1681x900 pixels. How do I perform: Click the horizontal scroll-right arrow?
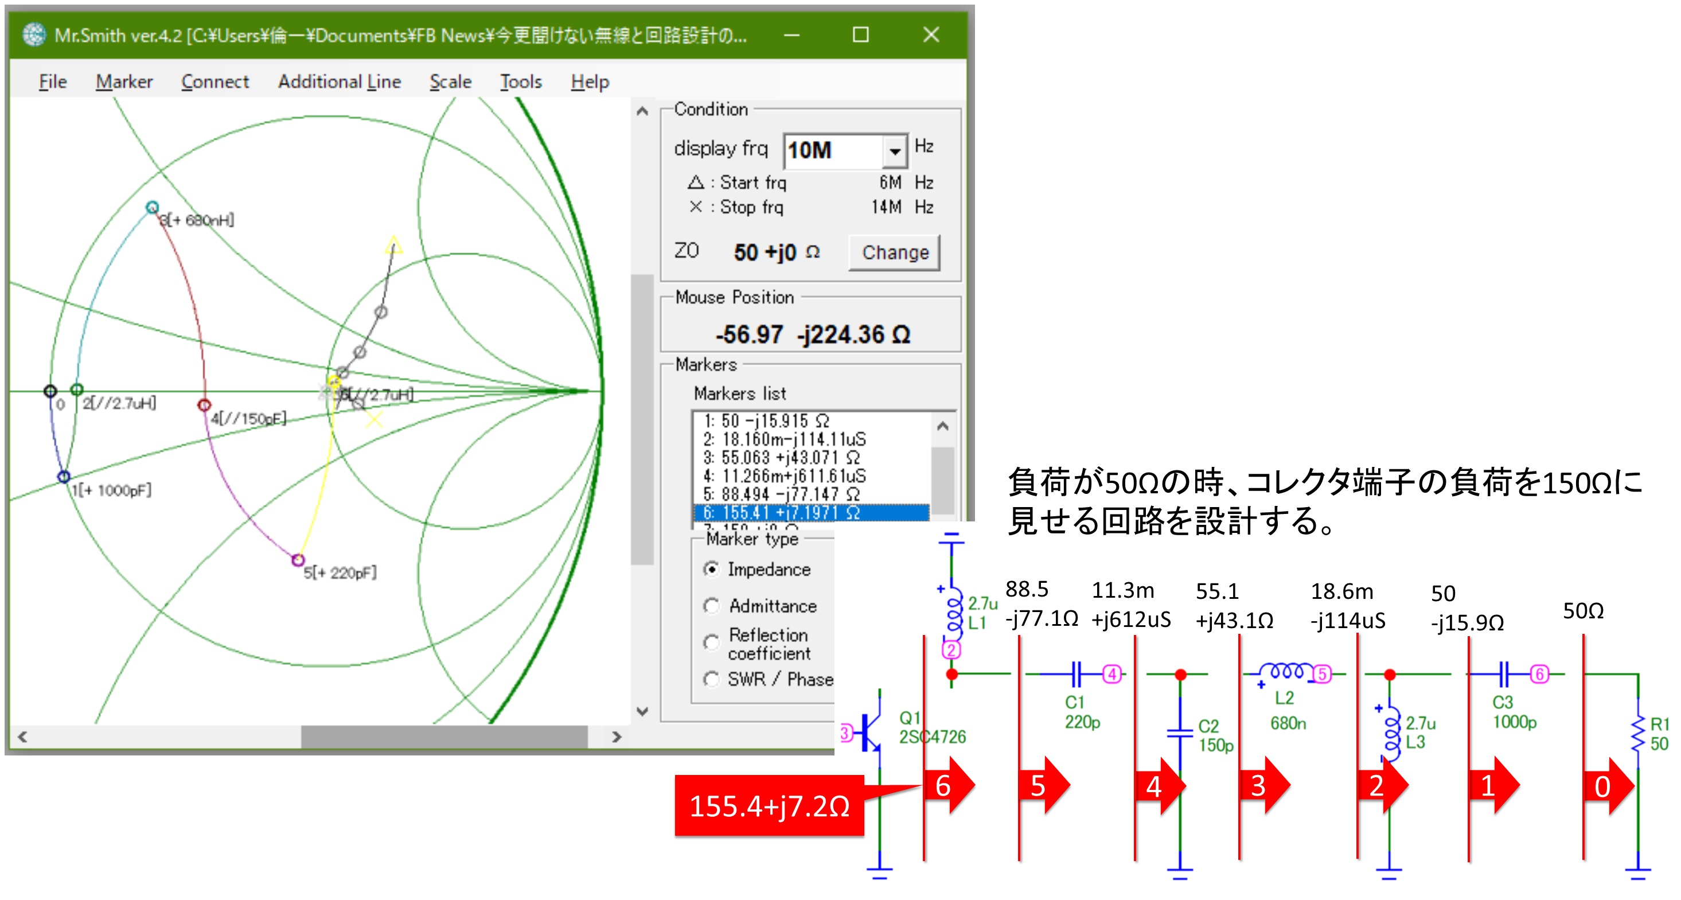click(616, 737)
